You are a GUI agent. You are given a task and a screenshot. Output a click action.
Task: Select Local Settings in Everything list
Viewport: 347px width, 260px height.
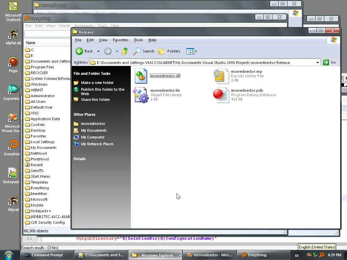(x=43, y=142)
